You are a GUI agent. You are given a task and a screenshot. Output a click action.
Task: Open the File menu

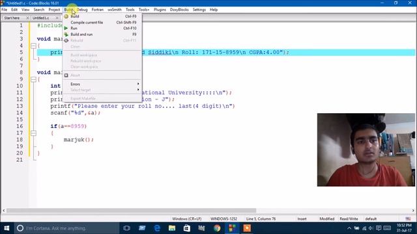click(x=5, y=10)
